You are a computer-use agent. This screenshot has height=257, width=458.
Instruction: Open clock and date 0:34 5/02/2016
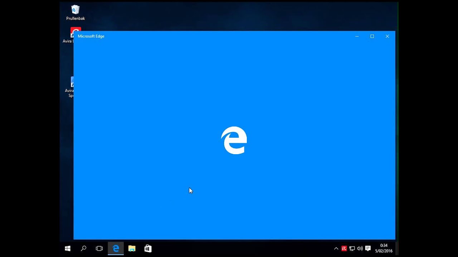[x=384, y=248]
